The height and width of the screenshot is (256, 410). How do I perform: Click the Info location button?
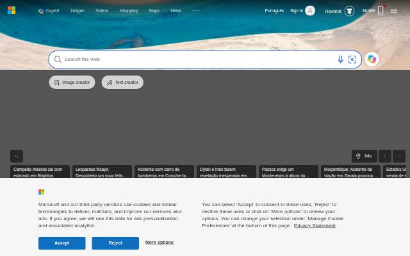point(365,156)
